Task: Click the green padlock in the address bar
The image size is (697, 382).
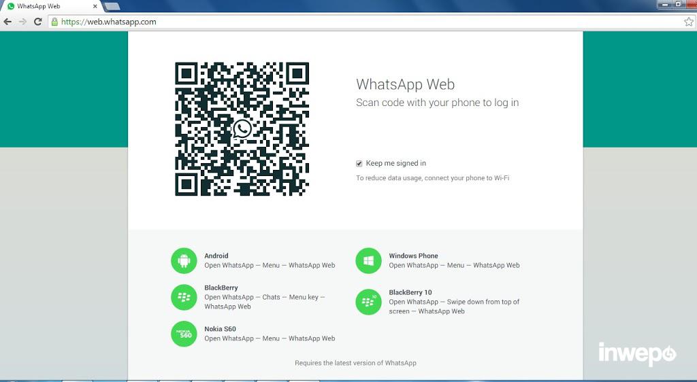Action: 54,22
